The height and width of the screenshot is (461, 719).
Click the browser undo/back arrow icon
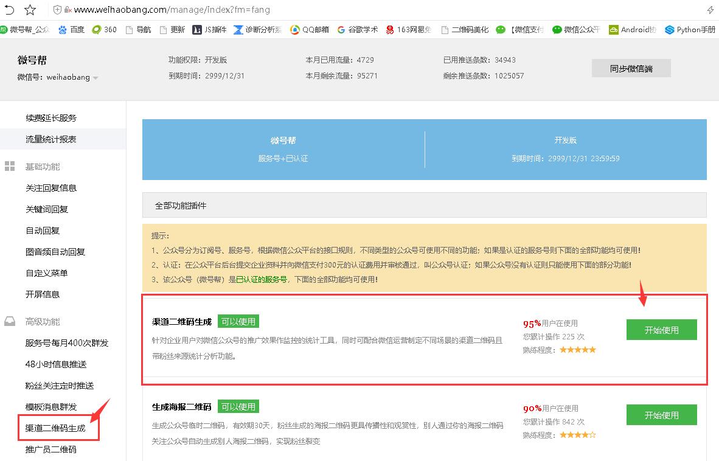(9, 9)
